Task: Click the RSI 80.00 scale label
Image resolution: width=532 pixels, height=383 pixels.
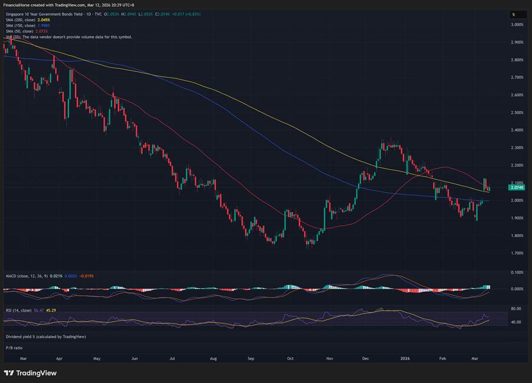Action: [515, 309]
